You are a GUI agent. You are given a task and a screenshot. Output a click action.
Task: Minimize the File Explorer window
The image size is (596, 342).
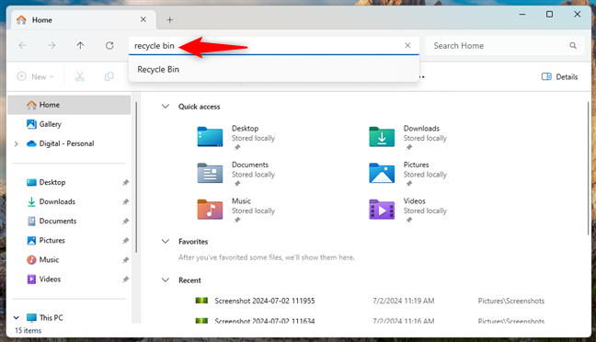tap(522, 15)
